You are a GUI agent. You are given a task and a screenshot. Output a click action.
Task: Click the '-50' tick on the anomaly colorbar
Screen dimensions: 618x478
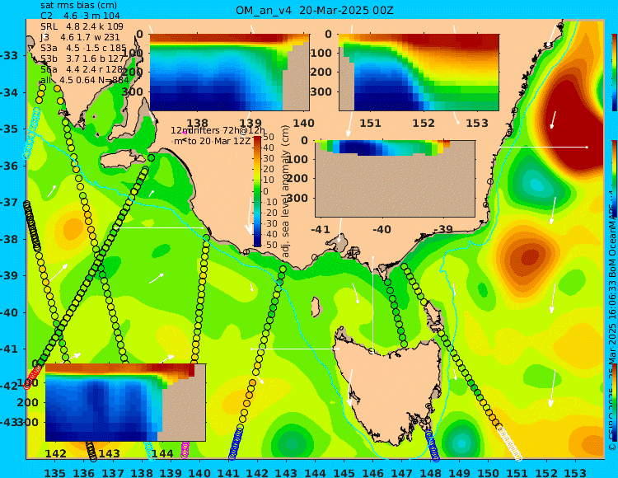coord(271,245)
